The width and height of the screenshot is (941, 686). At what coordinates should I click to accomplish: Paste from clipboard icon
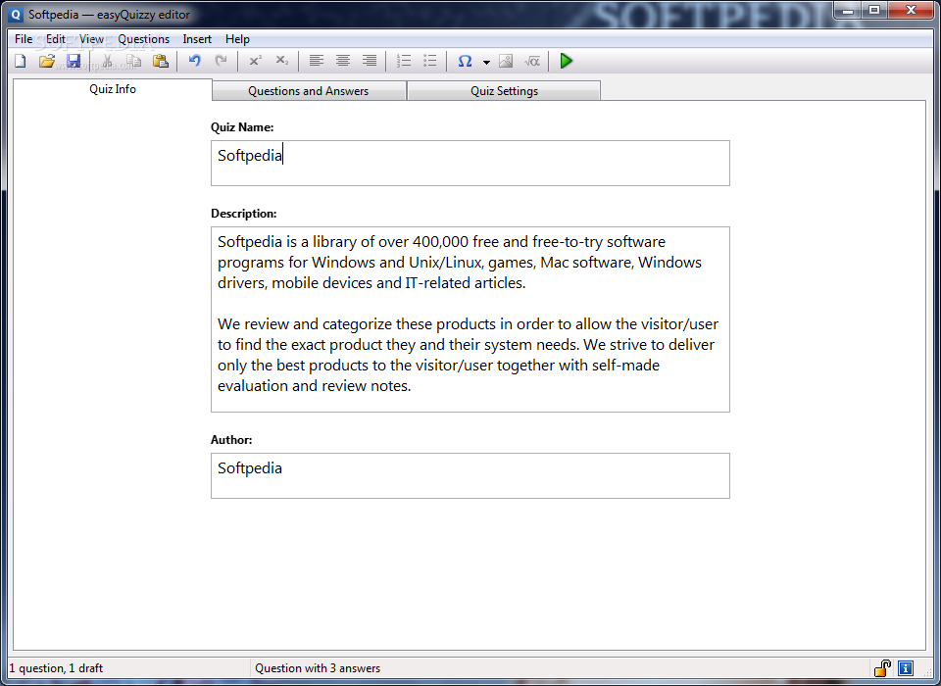(160, 61)
